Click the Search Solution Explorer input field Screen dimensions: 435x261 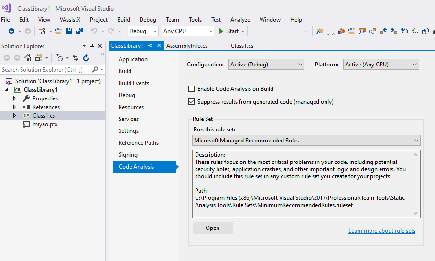pyautogui.click(x=46, y=70)
